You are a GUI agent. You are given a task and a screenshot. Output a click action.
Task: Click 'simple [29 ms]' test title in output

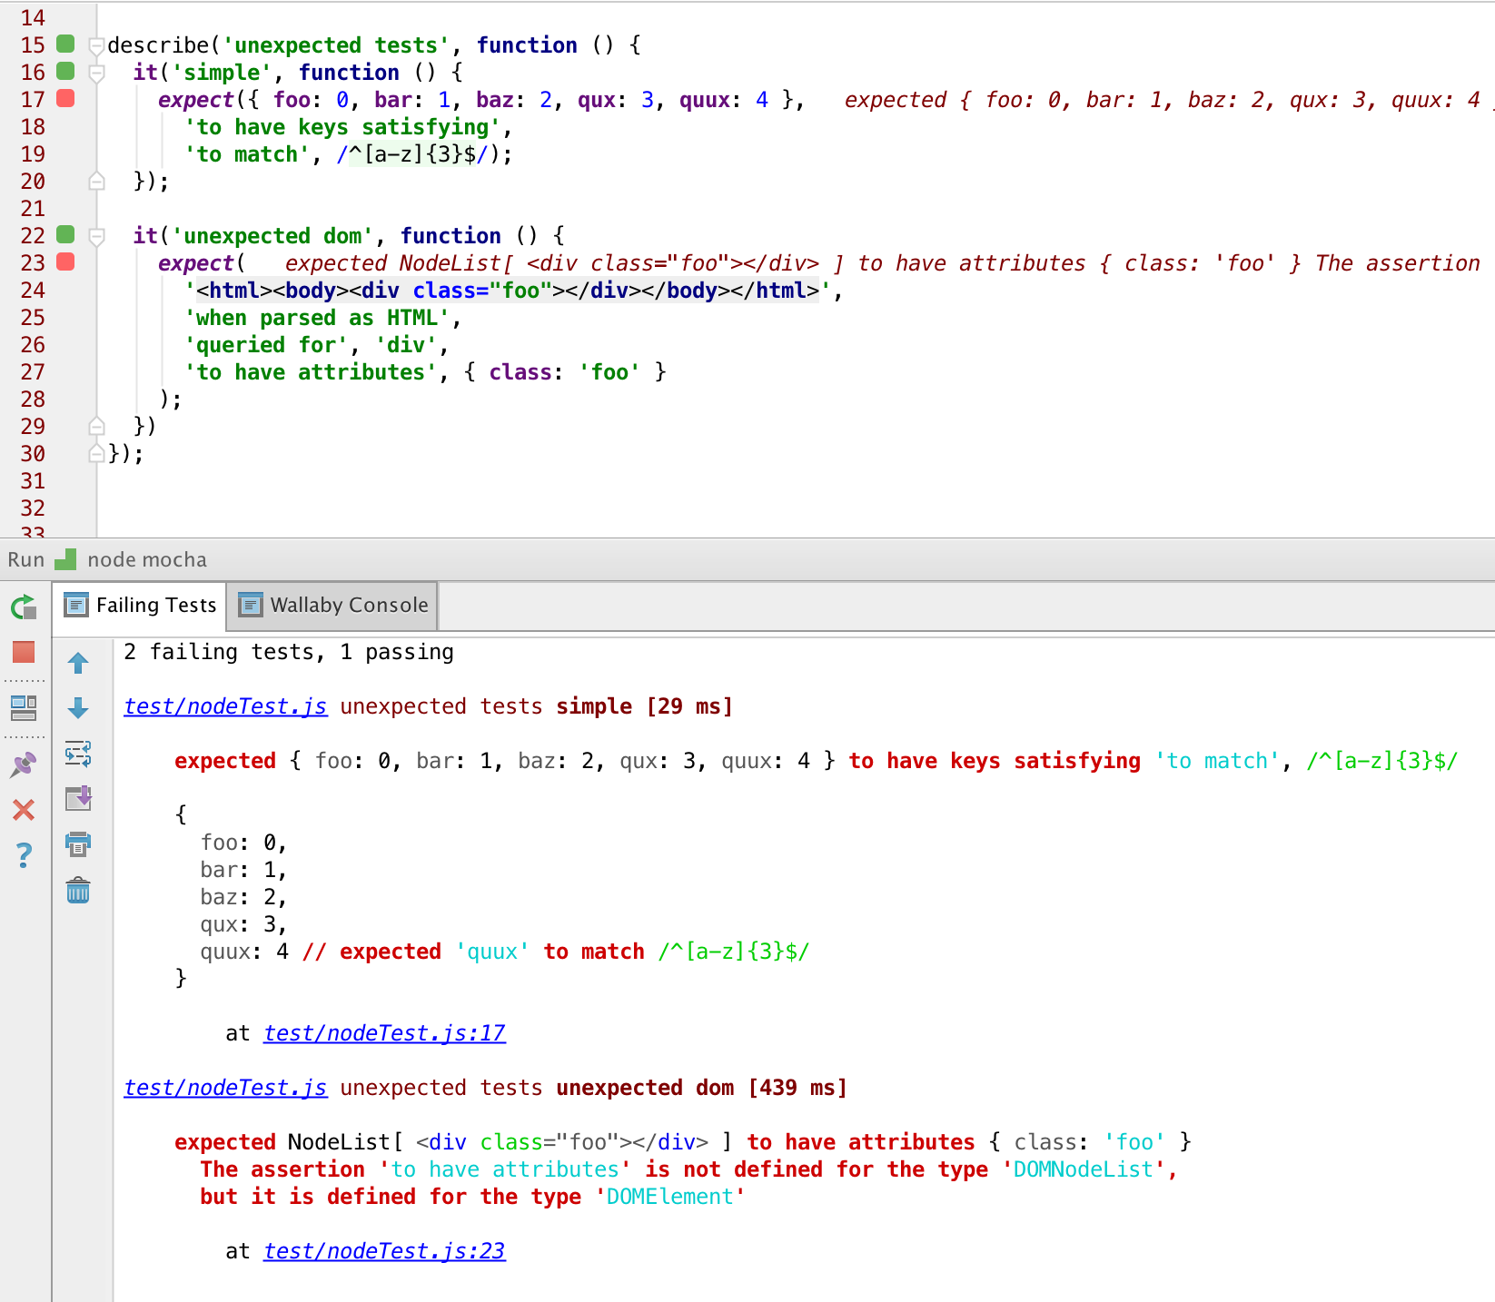[645, 706]
